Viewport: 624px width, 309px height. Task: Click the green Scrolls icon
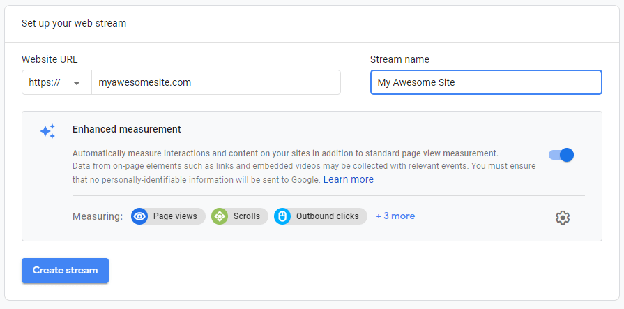tap(220, 216)
